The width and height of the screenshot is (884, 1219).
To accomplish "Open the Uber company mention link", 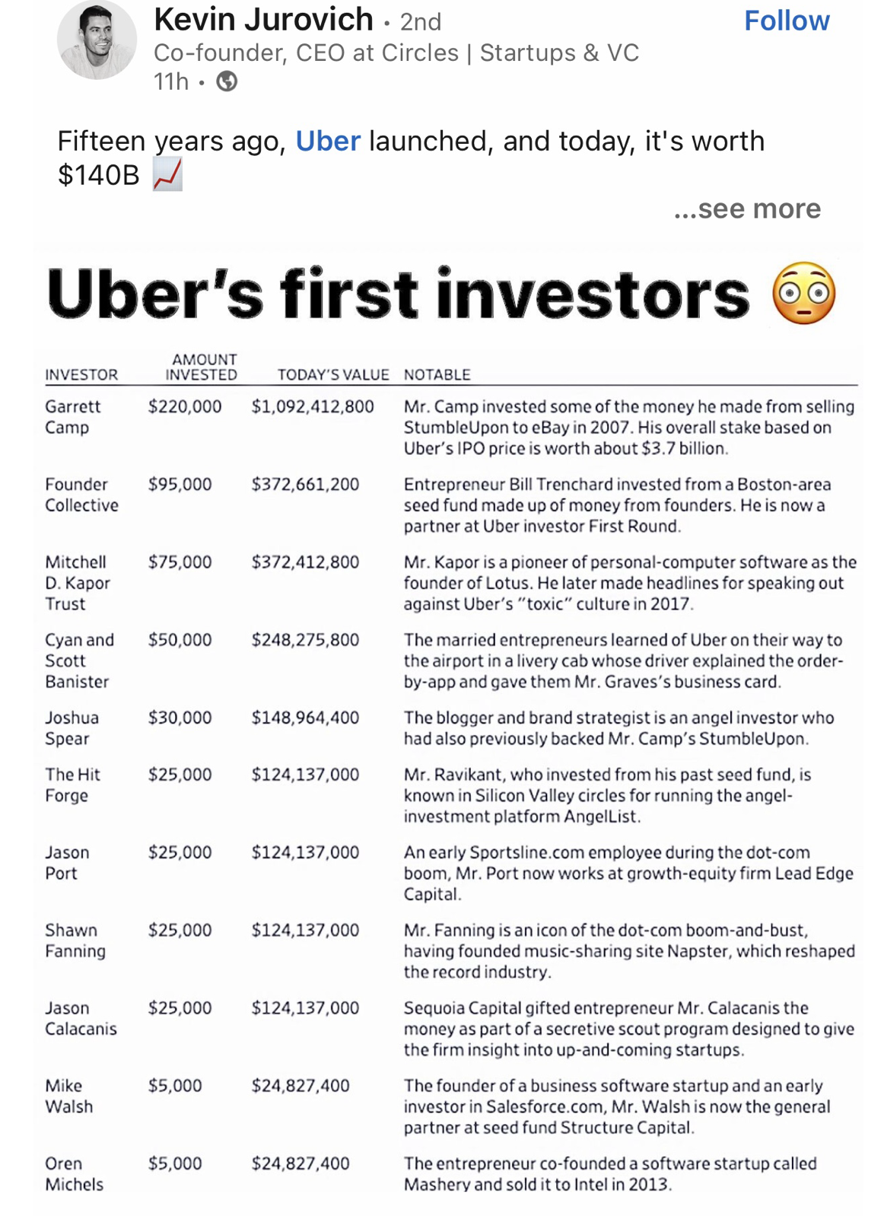I will coord(327,142).
